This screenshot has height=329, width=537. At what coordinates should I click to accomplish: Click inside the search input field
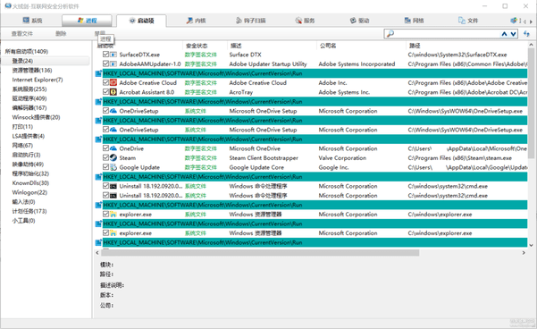[447, 34]
